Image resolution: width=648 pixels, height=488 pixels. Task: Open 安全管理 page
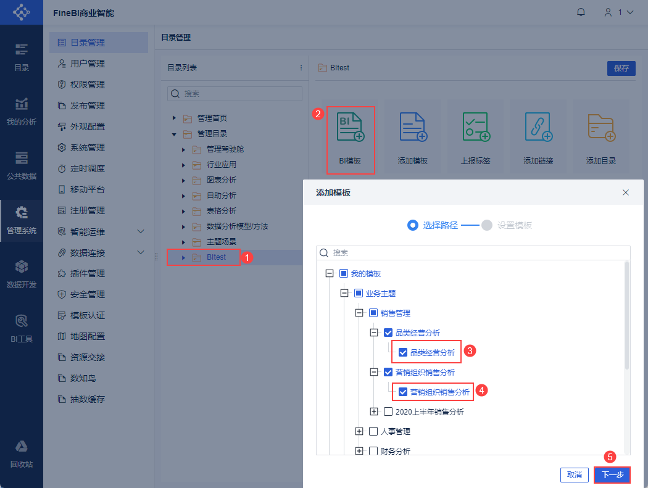click(99, 295)
